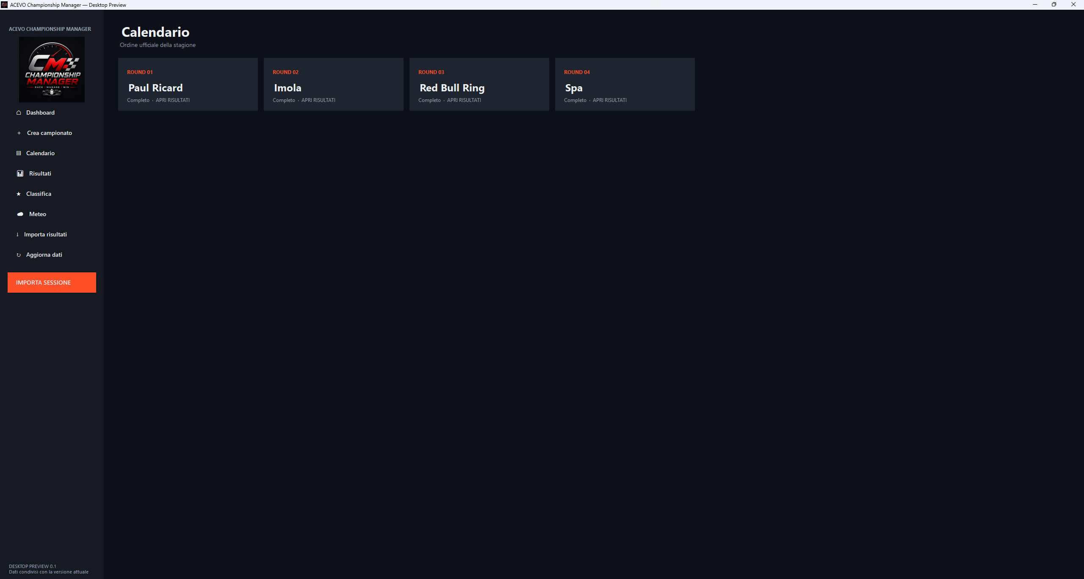Select Calendario label in sidebar
Screen dimensions: 1084x579
tap(40, 153)
